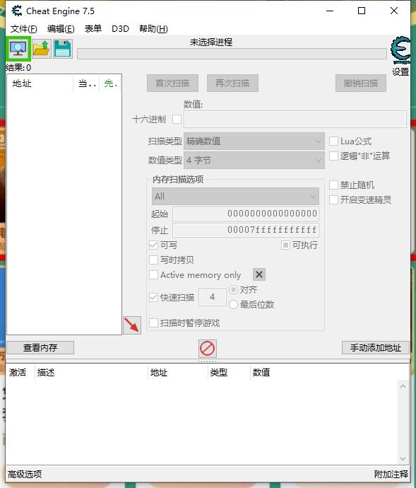Click the 手动添加地址 button
This screenshot has width=416, height=488.
(376, 348)
